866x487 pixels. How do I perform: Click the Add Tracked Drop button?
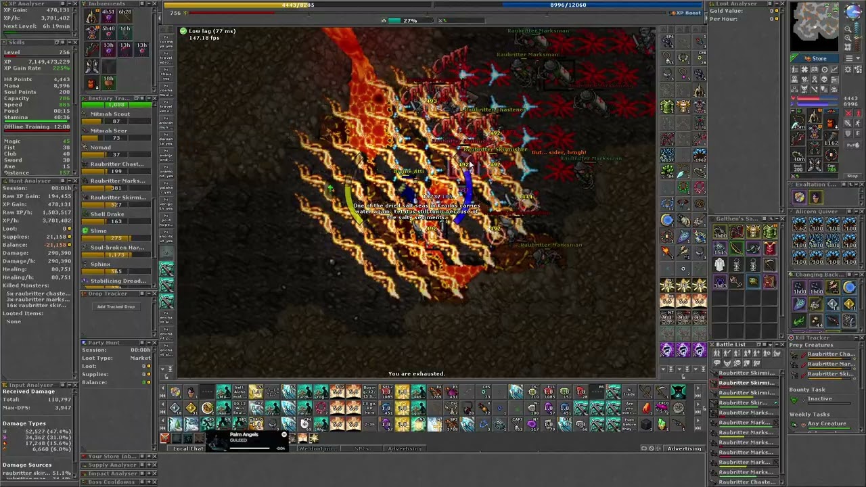tap(116, 306)
